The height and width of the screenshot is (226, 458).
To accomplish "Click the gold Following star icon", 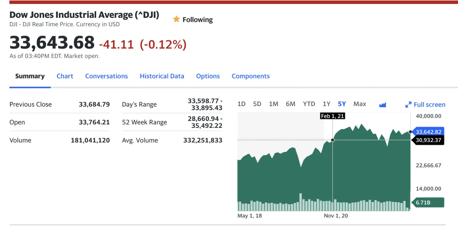I will pyautogui.click(x=176, y=19).
